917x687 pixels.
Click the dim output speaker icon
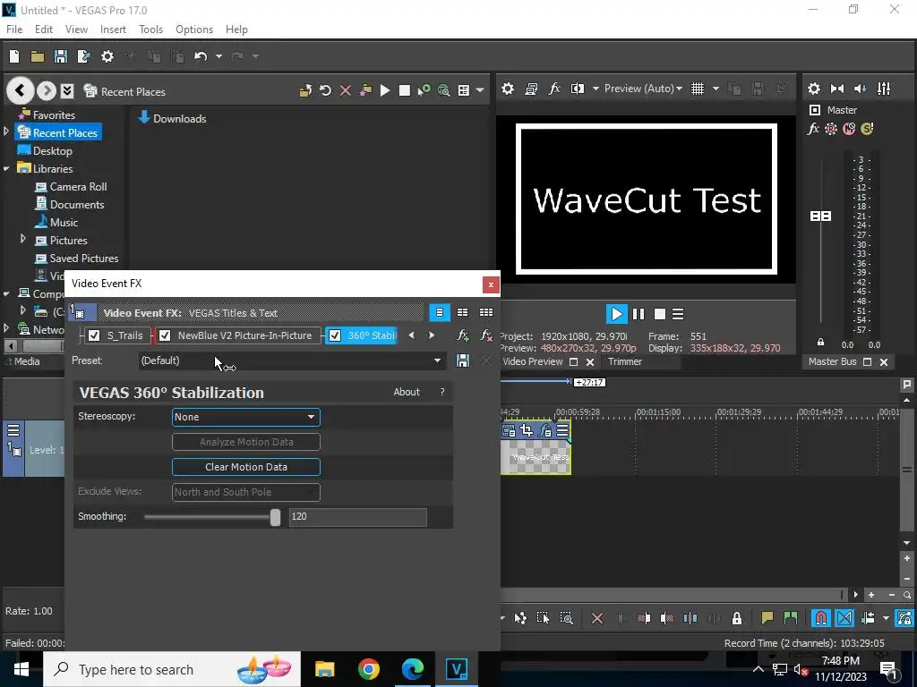(861, 89)
